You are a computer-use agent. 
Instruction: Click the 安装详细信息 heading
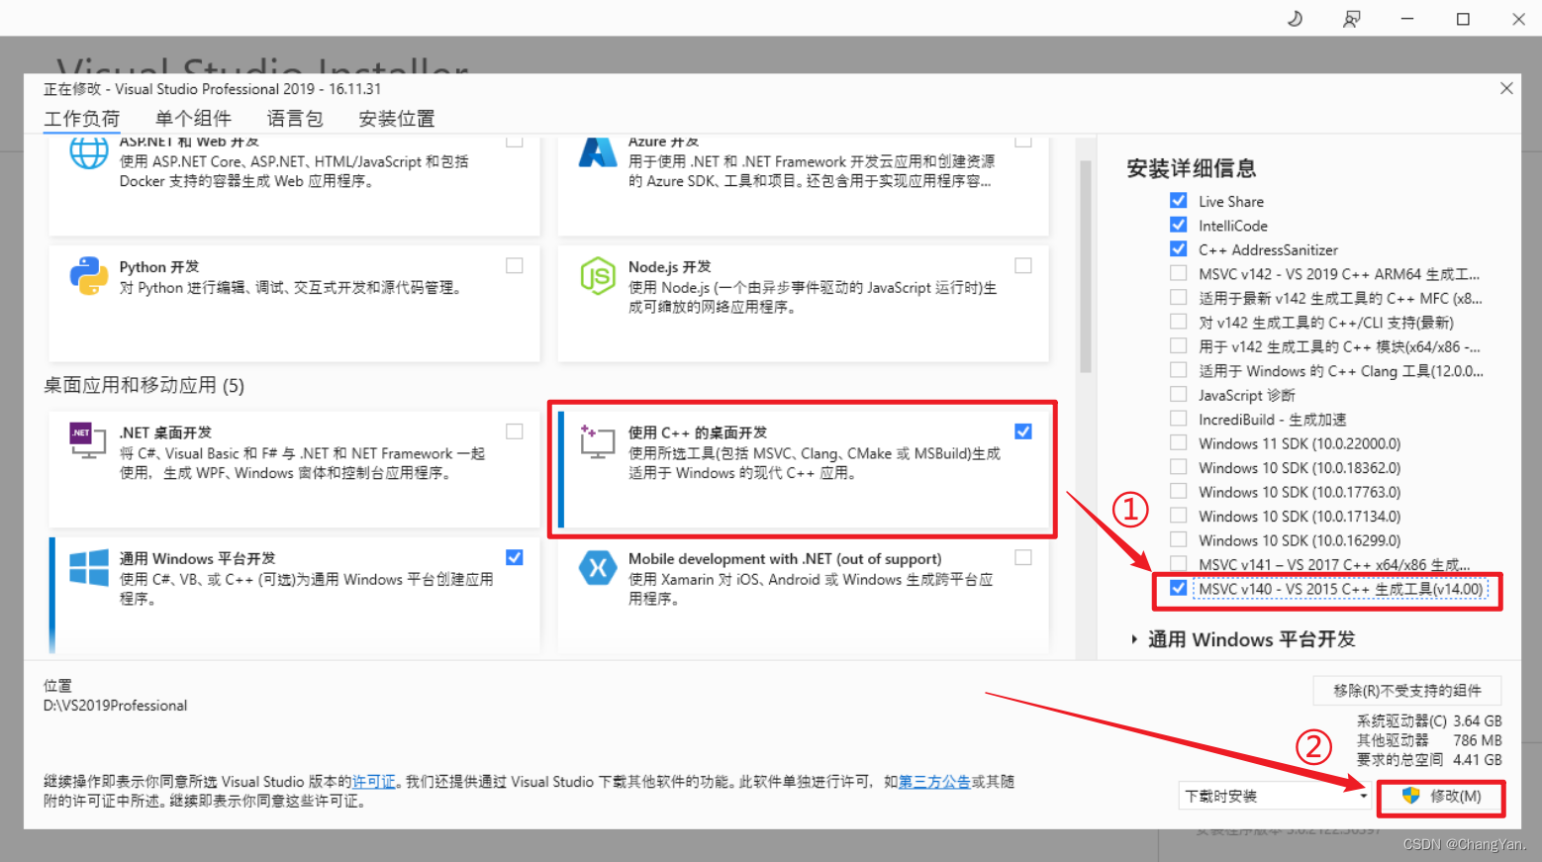click(1192, 168)
